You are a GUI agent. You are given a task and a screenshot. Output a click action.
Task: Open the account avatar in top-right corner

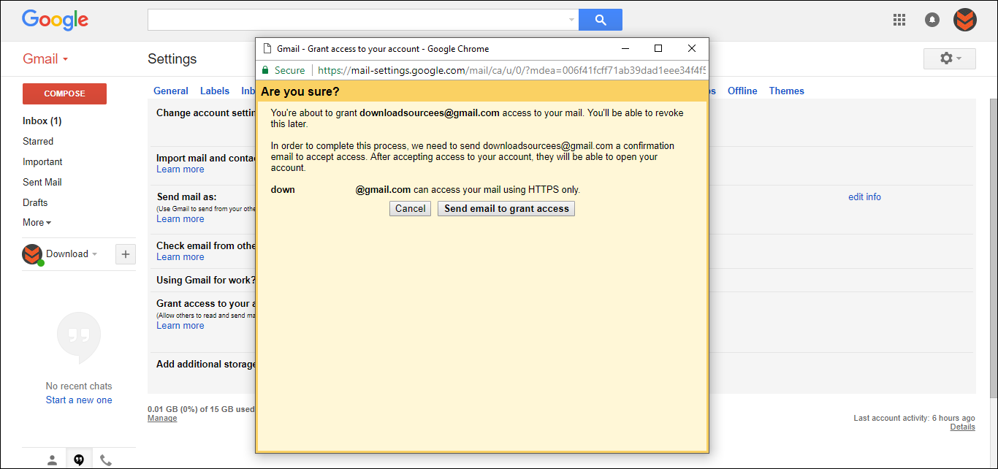pyautogui.click(x=965, y=20)
